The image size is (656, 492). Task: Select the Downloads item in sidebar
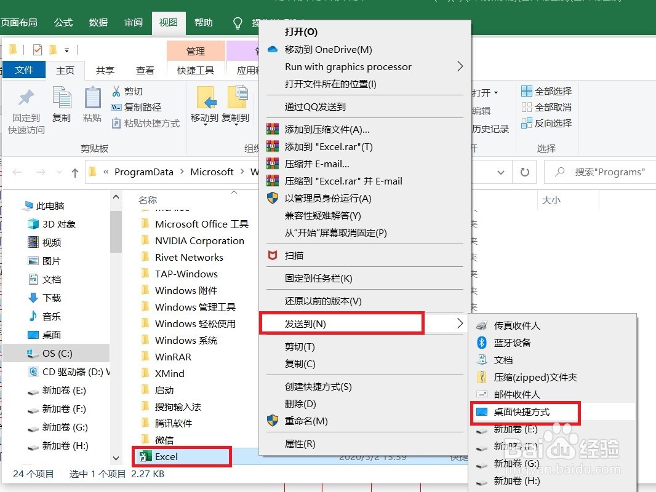[52, 298]
